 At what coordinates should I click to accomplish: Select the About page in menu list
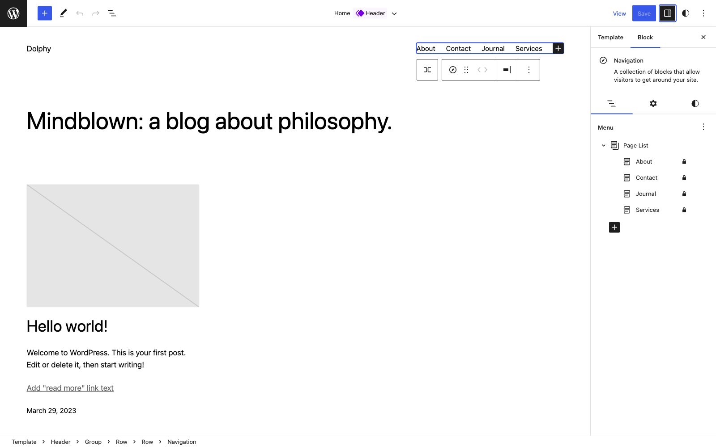pyautogui.click(x=644, y=161)
